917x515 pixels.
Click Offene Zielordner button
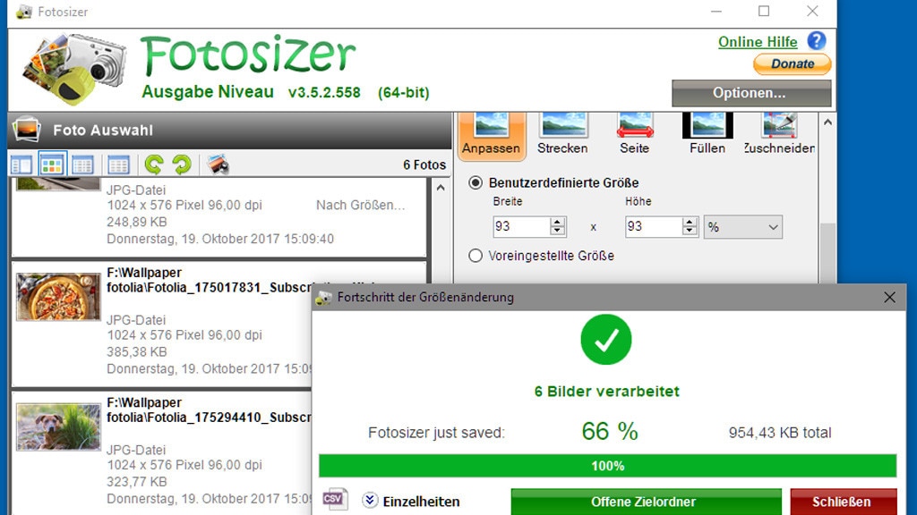tap(646, 502)
